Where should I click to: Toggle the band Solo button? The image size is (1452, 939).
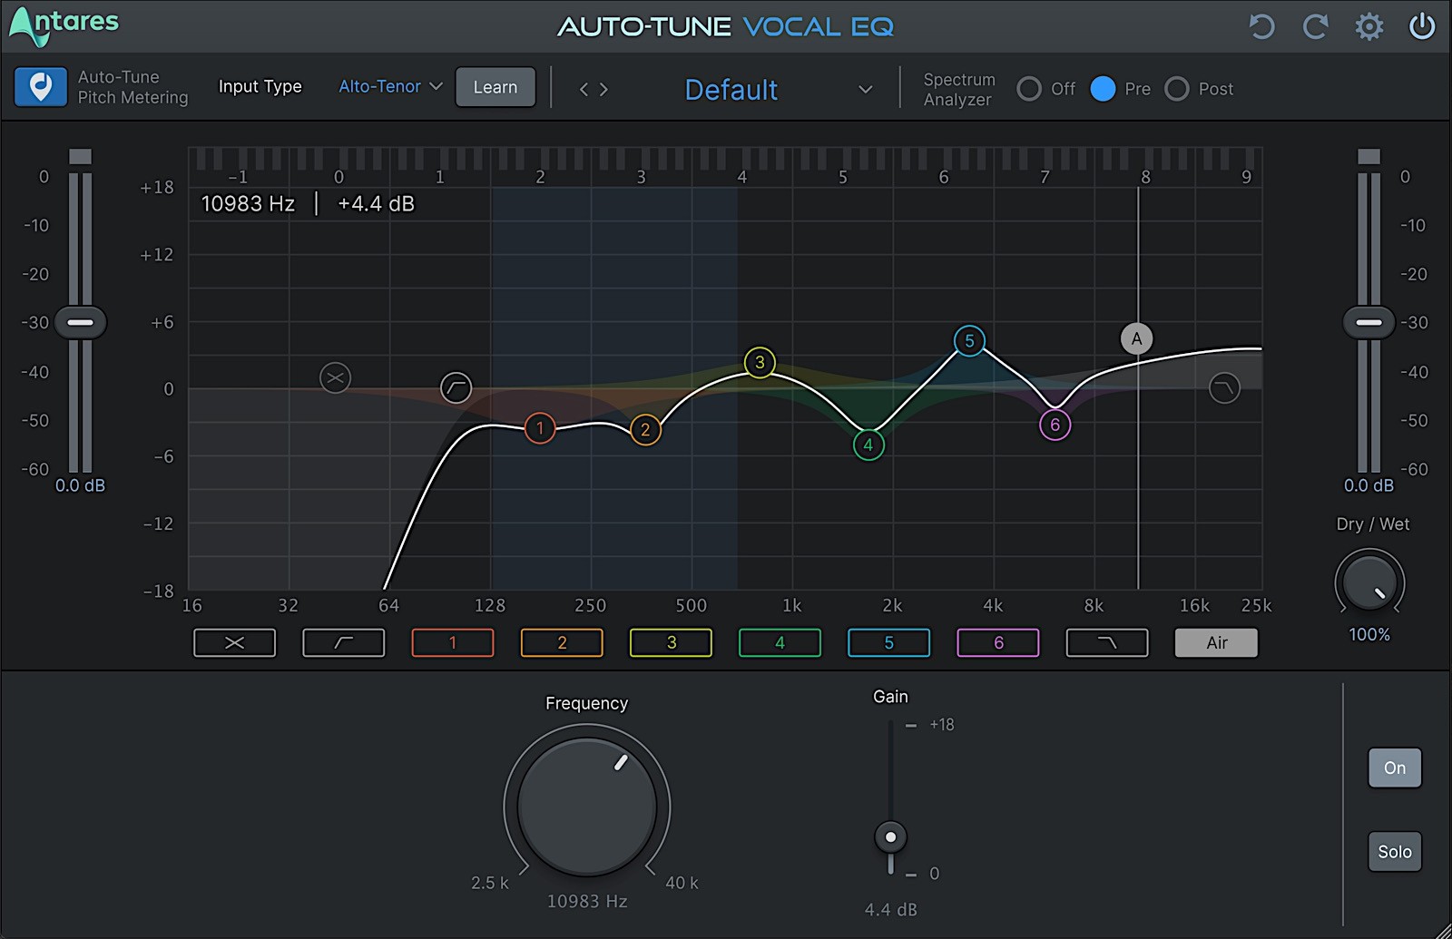point(1395,852)
